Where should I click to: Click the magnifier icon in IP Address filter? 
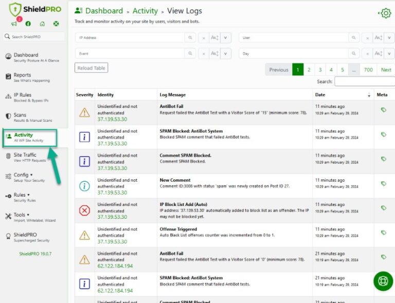pos(190,38)
